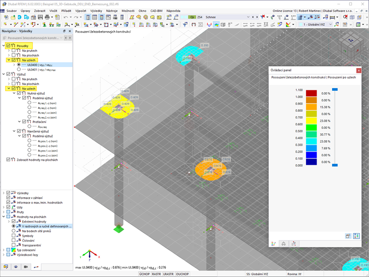Toggle LRASTR in status bar
Viewport: 369px width, 277px height.
point(168,274)
